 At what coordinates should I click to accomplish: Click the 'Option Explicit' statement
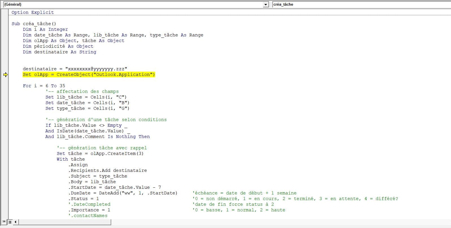point(32,12)
